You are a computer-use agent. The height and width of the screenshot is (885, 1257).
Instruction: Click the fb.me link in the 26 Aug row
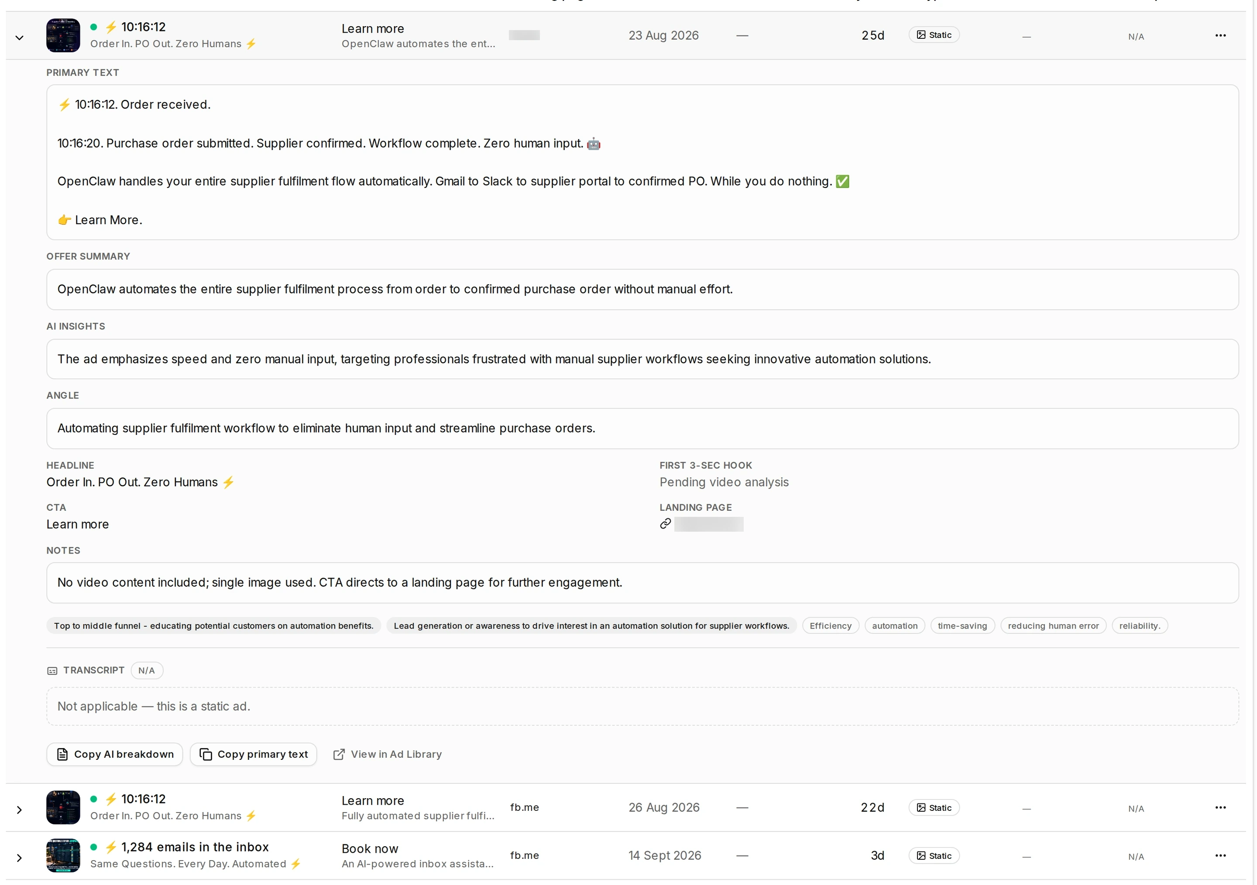click(x=525, y=807)
